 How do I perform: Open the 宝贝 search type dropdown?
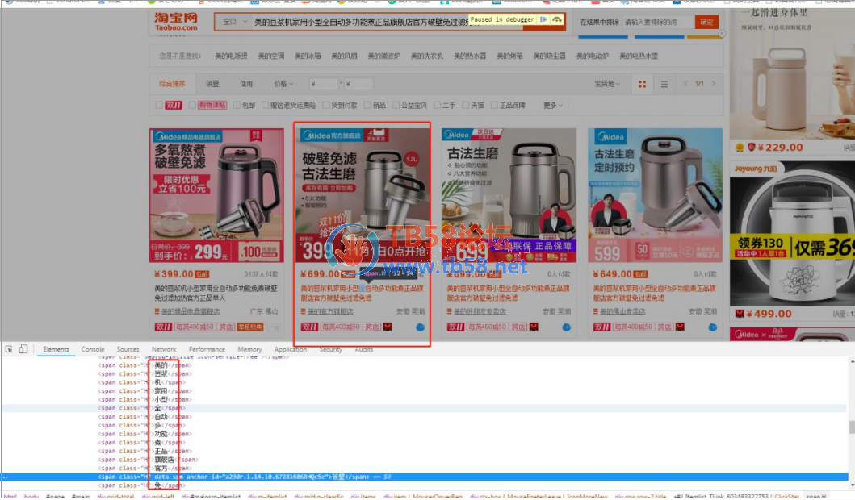tap(234, 22)
